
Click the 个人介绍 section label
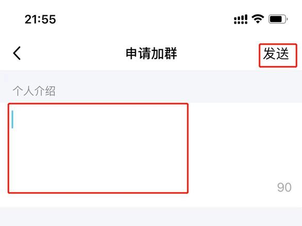[34, 91]
